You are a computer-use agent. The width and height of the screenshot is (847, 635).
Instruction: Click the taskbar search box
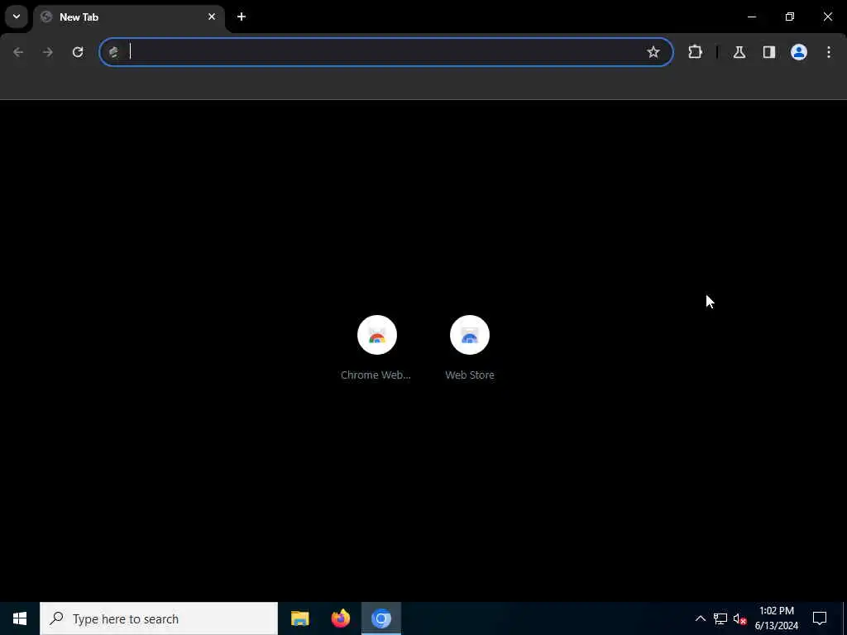[159, 618]
